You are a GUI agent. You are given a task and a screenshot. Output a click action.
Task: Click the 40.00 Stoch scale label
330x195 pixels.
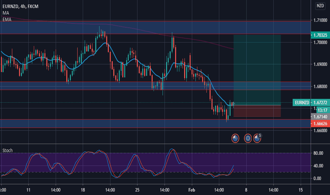(x=318, y=166)
